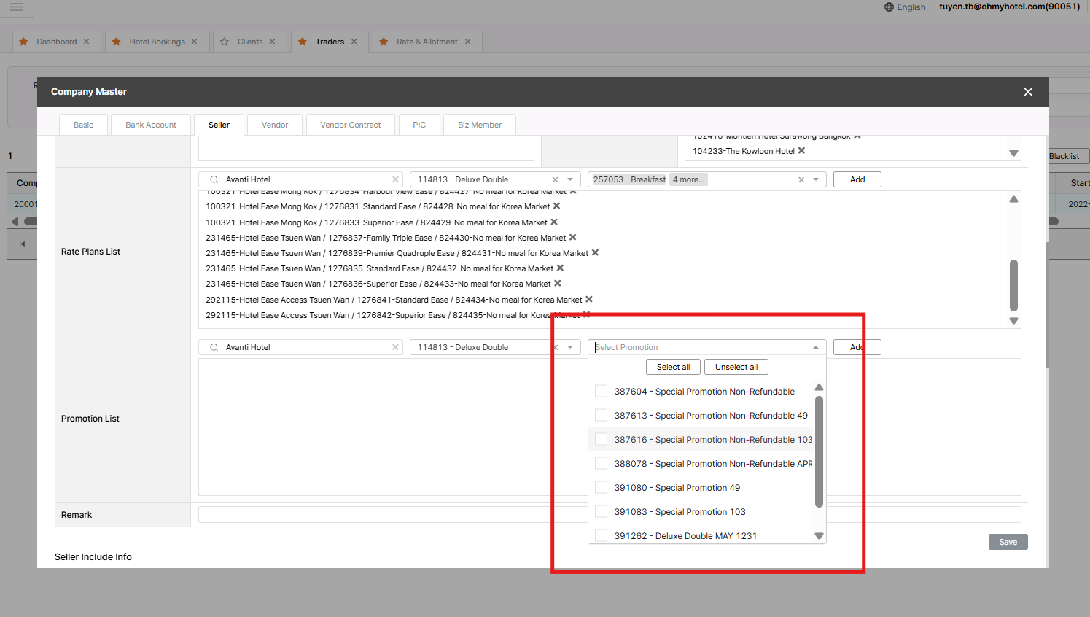Select 391262 - Deluxe Double MAY 1231 checkbox
The height and width of the screenshot is (617, 1090).
pyautogui.click(x=601, y=535)
